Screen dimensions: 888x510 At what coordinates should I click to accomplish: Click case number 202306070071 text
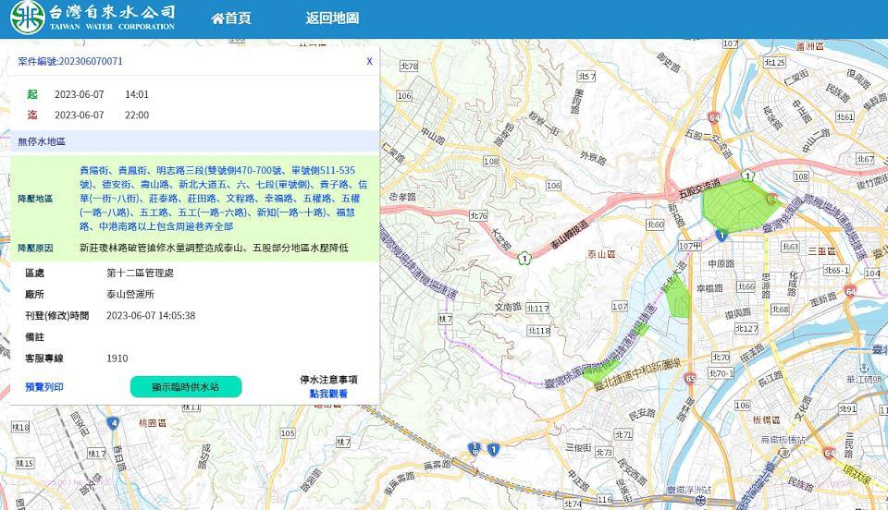(70, 62)
